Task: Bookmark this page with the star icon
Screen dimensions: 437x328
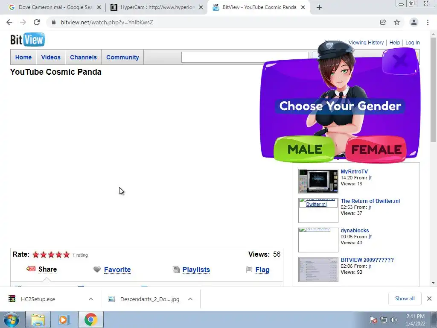Action: tap(397, 22)
